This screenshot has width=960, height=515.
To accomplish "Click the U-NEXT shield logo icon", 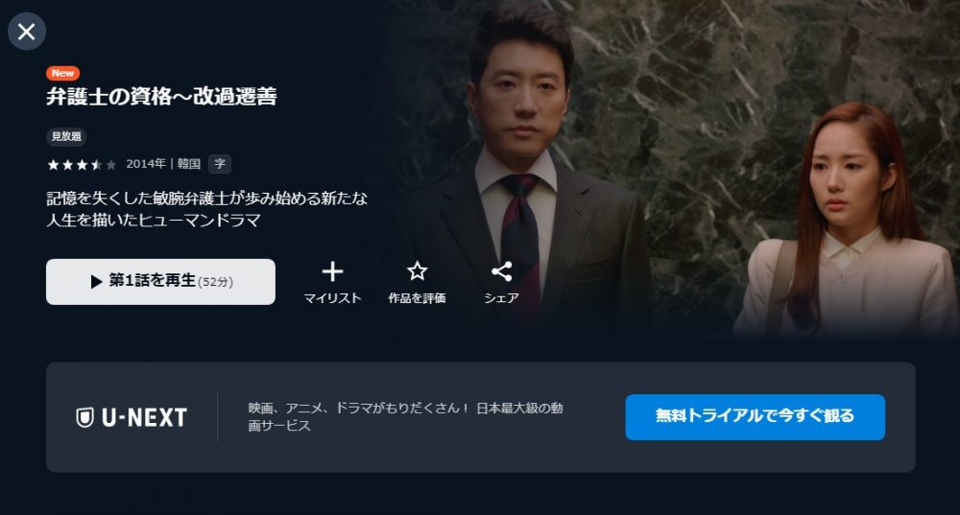I will [84, 418].
